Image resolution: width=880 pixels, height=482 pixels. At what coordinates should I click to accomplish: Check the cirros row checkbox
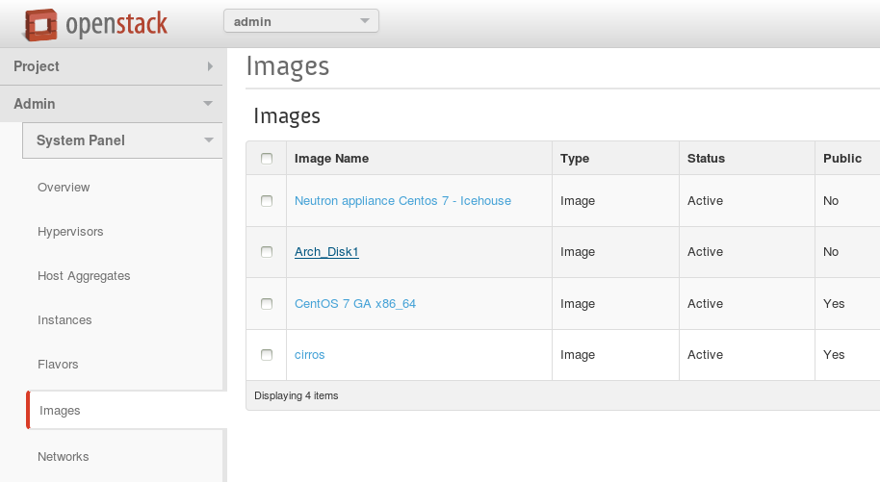click(x=267, y=355)
